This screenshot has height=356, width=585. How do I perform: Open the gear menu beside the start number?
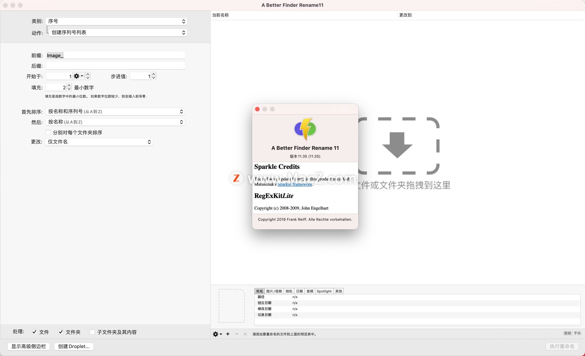[x=79, y=76]
